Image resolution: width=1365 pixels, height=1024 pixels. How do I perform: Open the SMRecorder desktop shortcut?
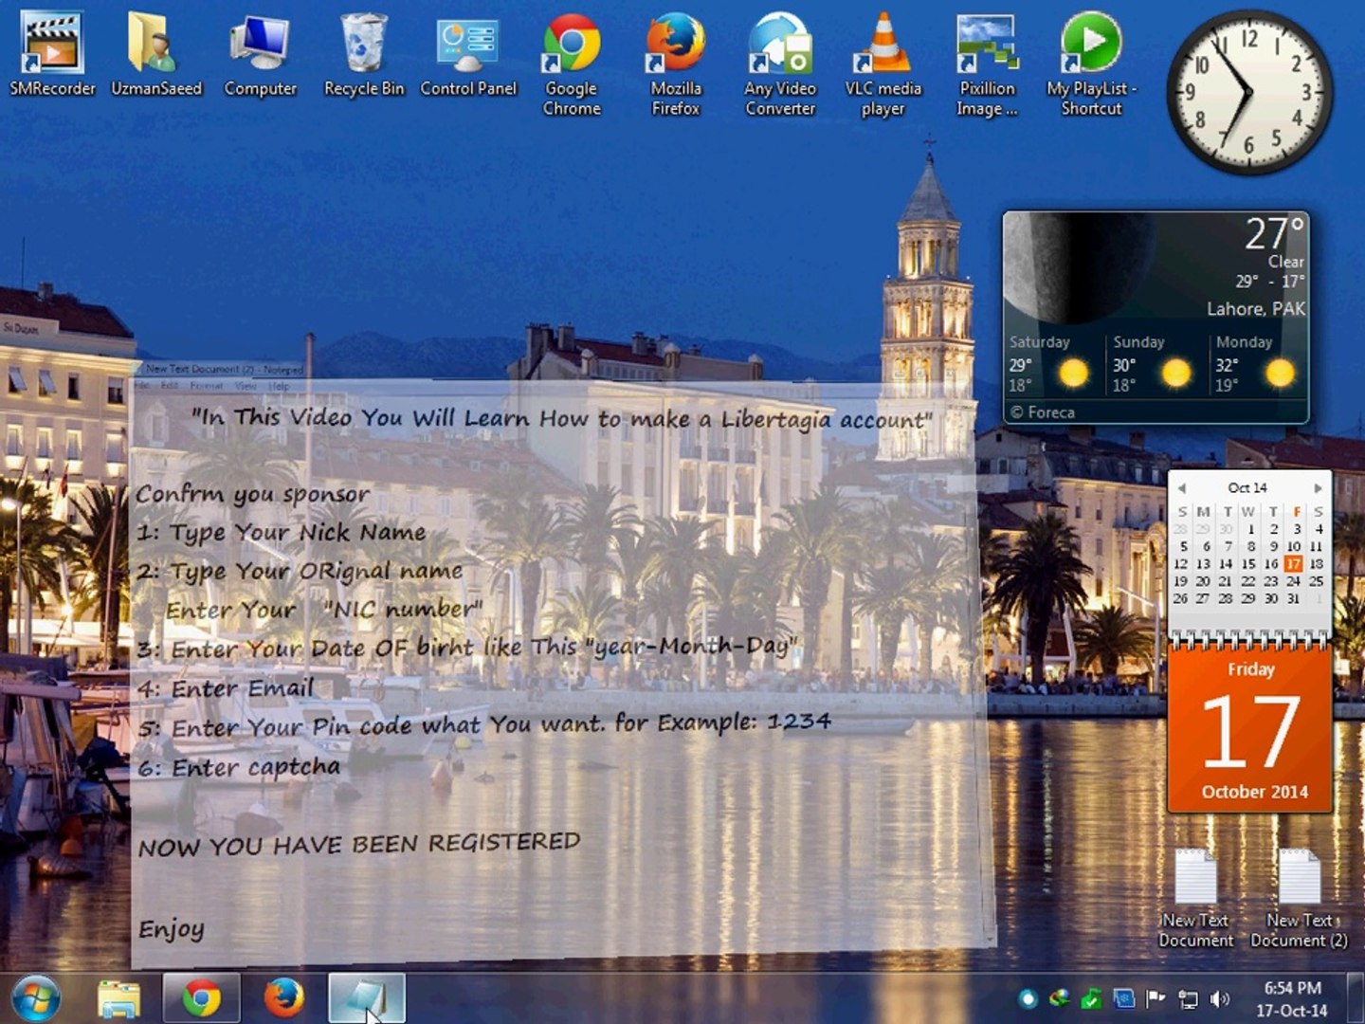(52, 54)
